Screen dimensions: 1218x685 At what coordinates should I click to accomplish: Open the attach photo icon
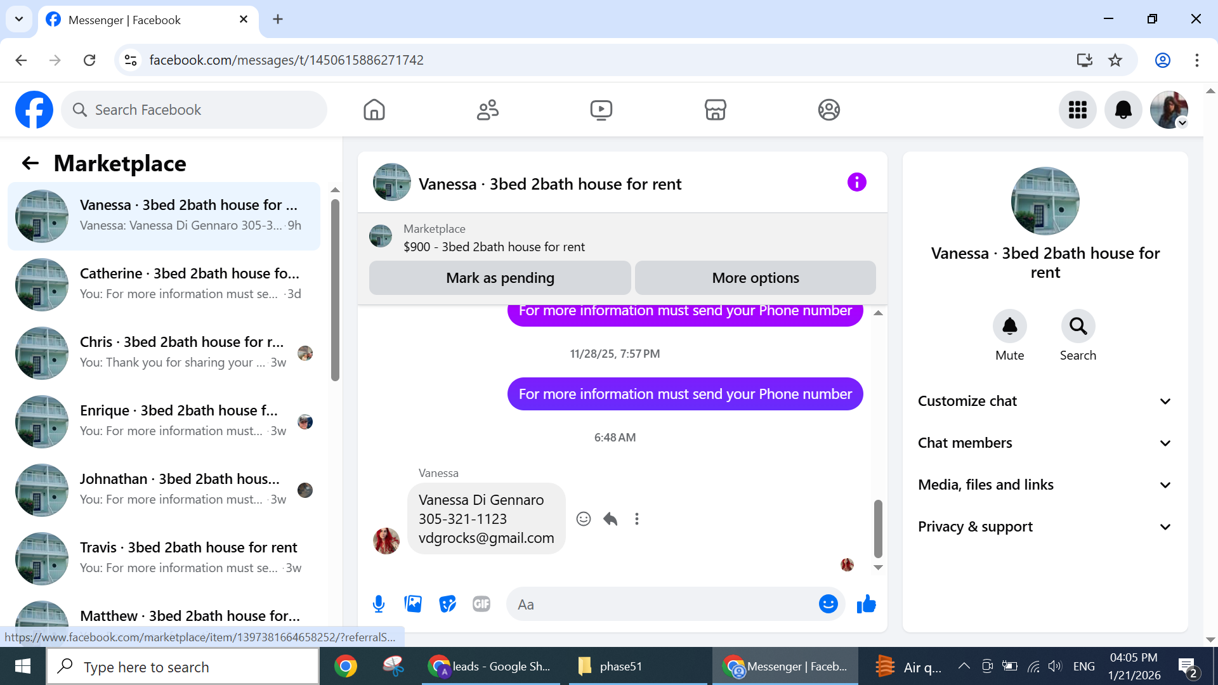413,604
